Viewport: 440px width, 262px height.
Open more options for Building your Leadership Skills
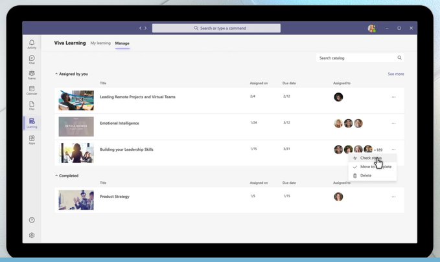click(393, 149)
